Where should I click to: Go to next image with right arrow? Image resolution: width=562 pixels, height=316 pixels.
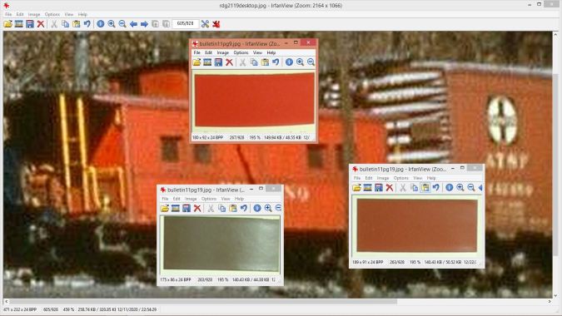[x=144, y=24]
